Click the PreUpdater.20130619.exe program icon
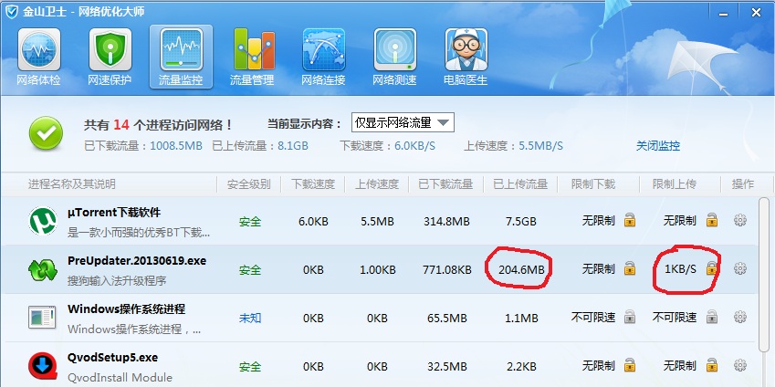775x387 pixels. click(43, 270)
